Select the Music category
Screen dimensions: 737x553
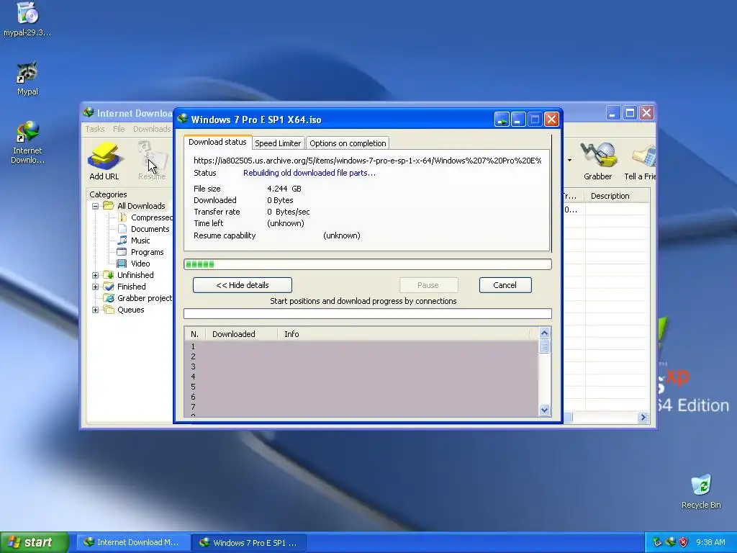click(134, 240)
